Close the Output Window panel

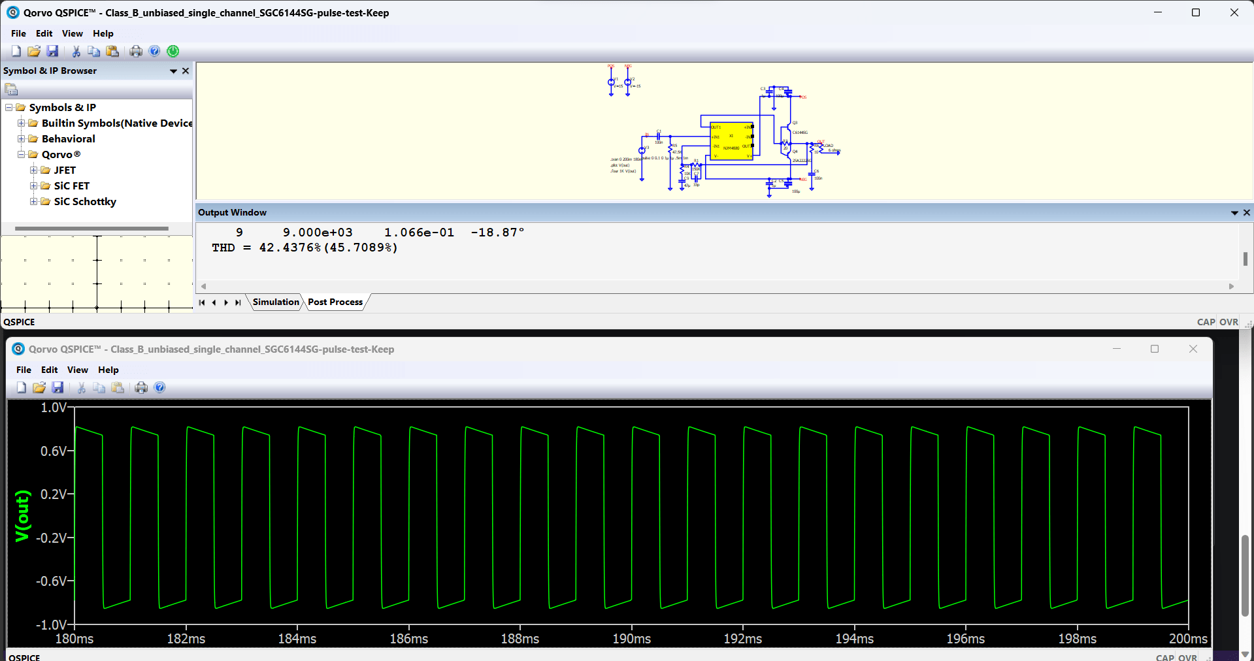pyautogui.click(x=1247, y=212)
